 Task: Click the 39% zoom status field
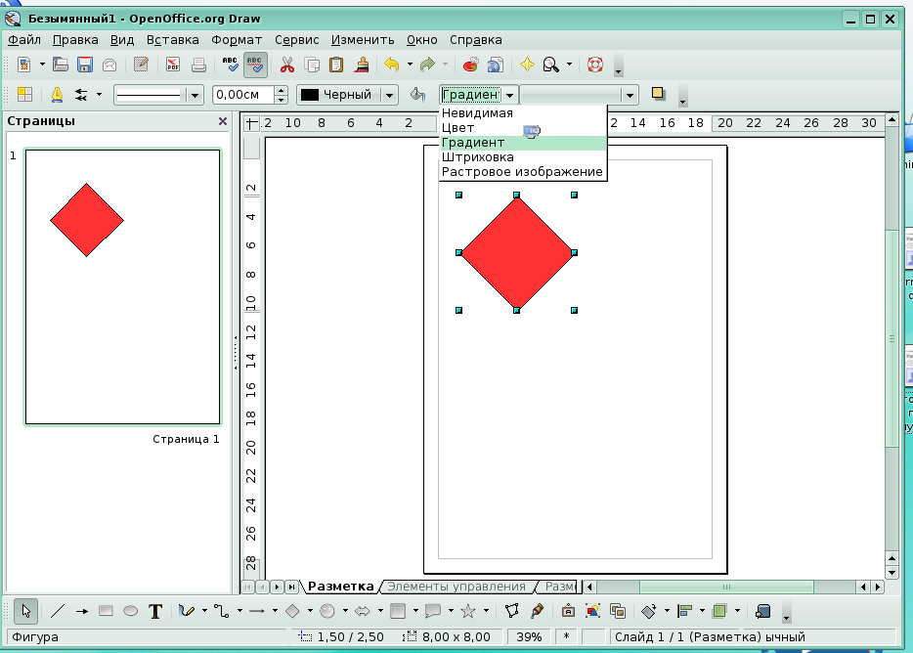tap(529, 636)
